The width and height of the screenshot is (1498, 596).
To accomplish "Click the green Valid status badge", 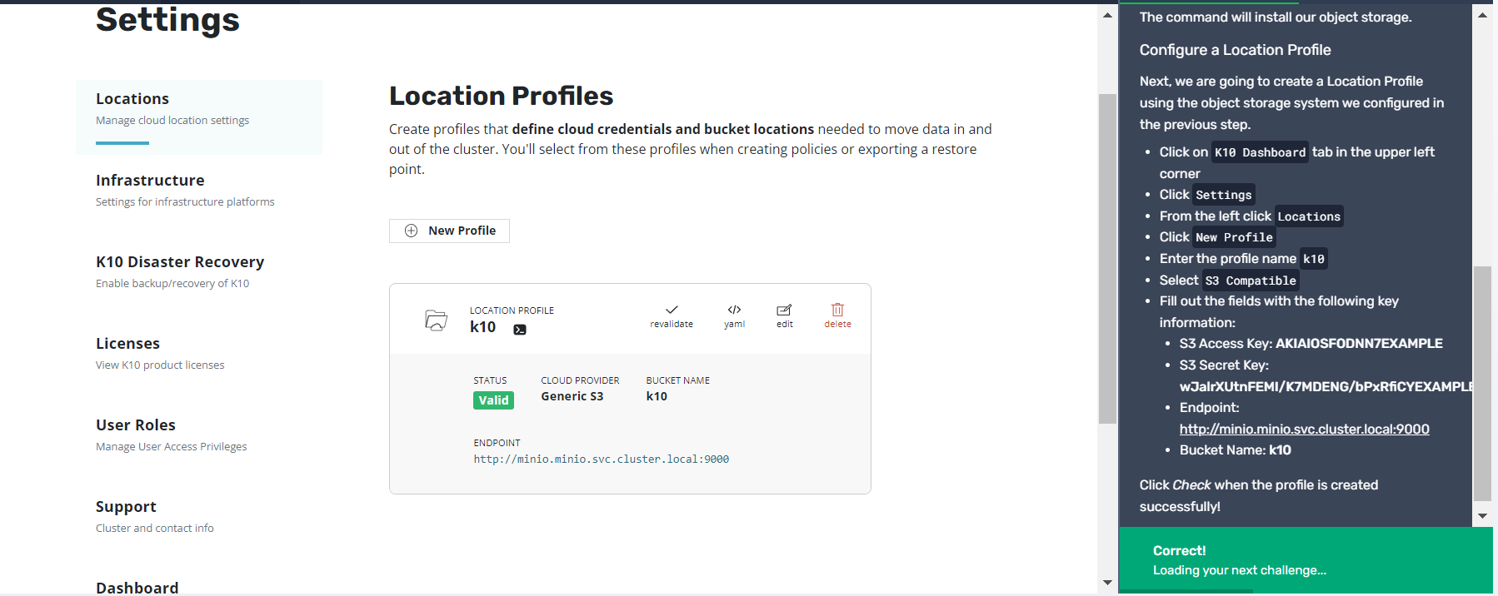I will coord(493,400).
